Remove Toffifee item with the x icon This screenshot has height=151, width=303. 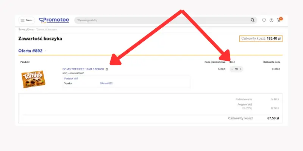[x=107, y=69]
